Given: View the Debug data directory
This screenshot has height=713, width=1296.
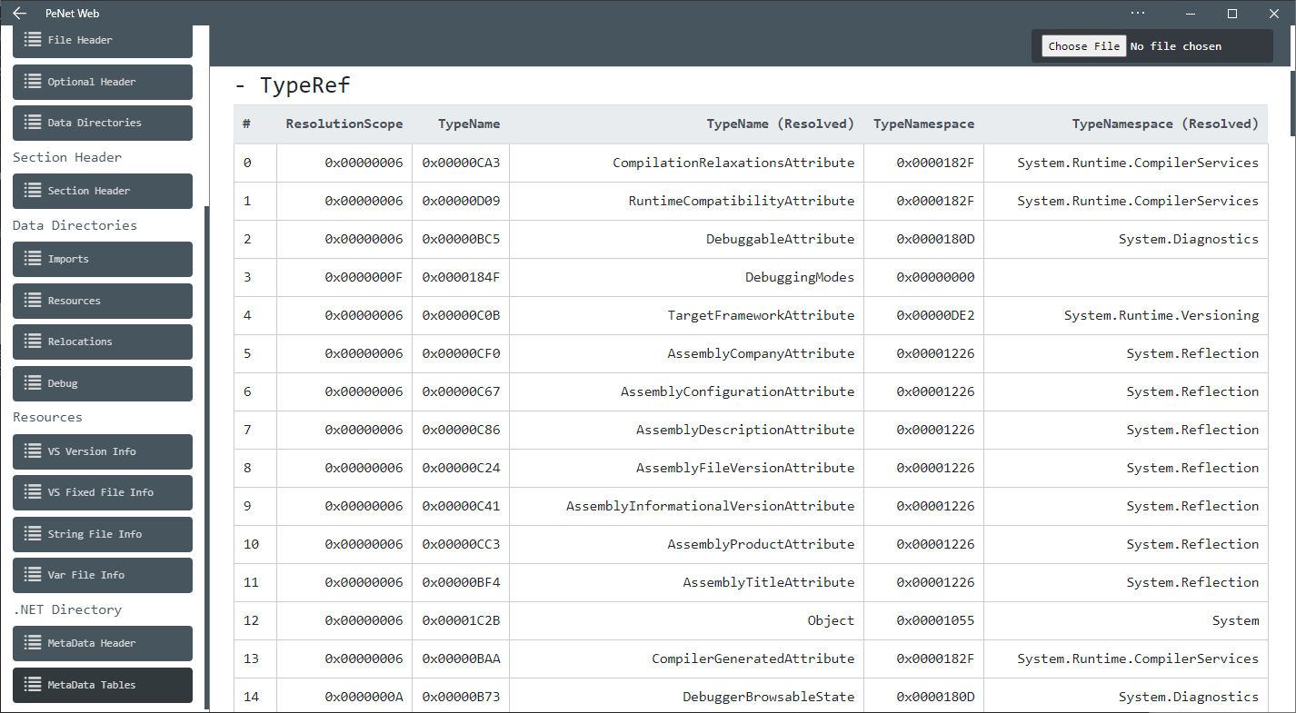Looking at the screenshot, I should 102,383.
